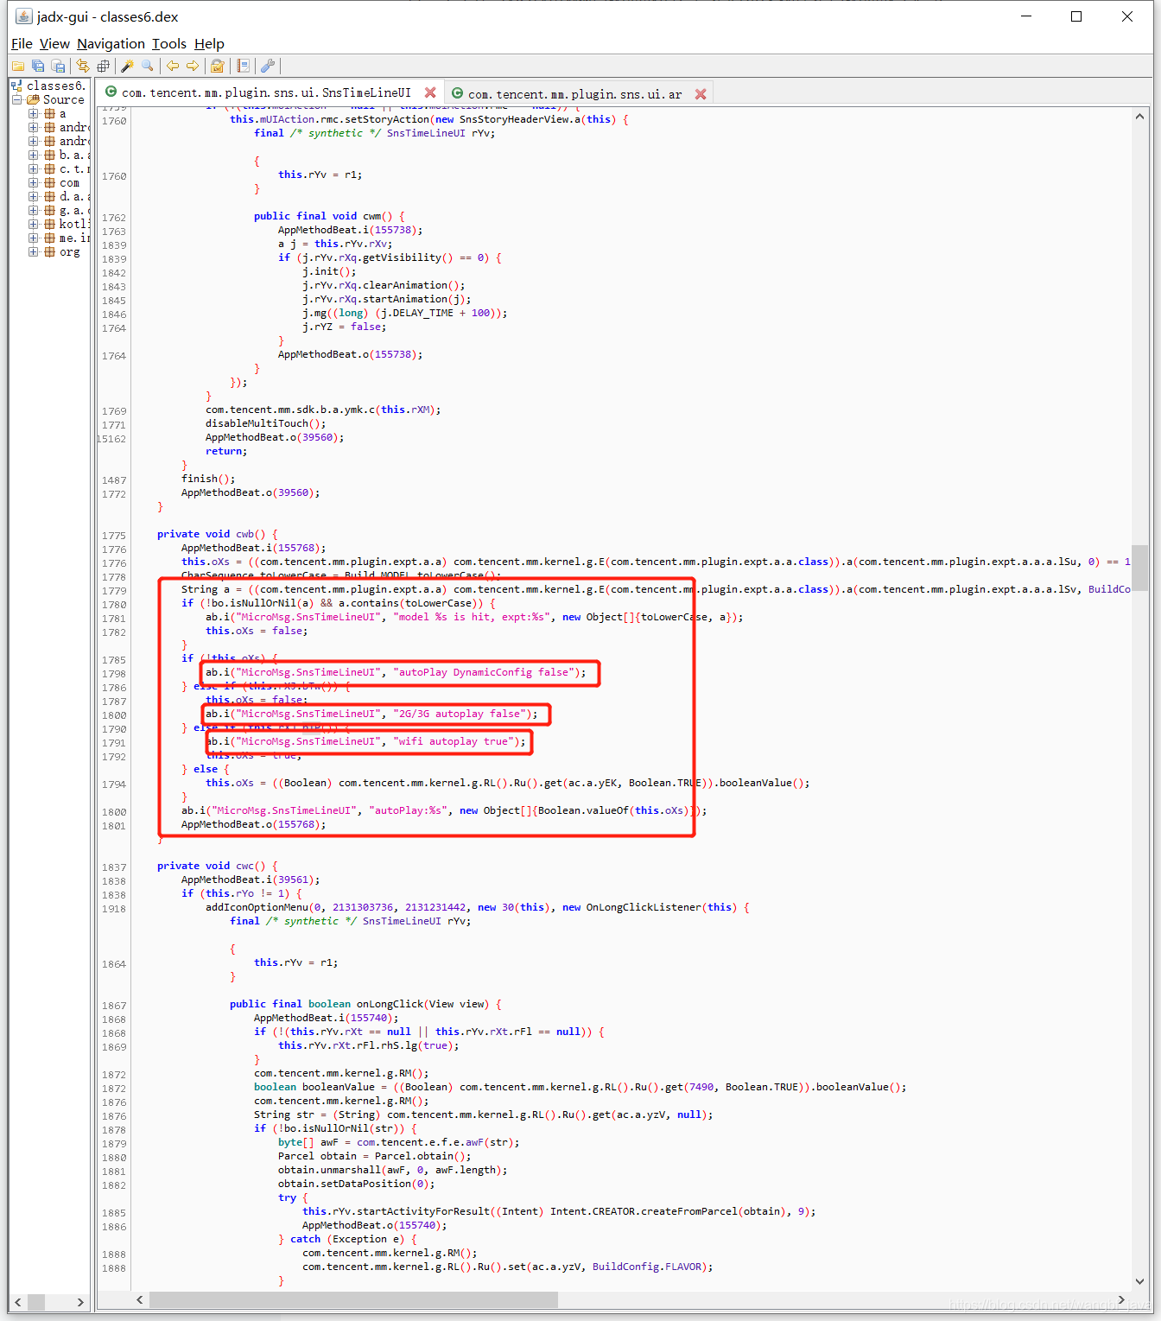
Task: Click the package icon next to 'kotl'
Action: (50, 224)
